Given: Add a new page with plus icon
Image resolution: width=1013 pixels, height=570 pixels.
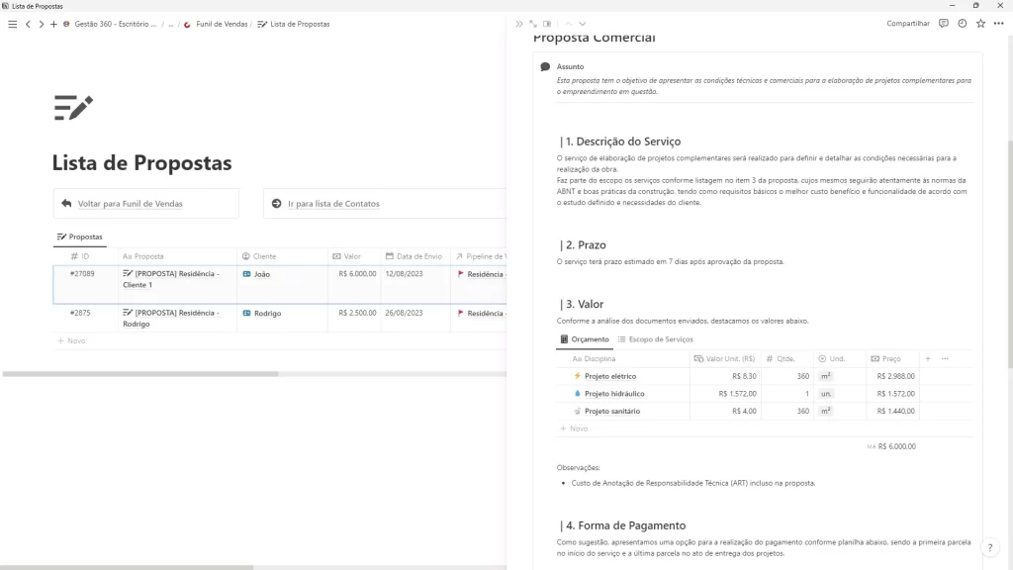Looking at the screenshot, I should [53, 24].
